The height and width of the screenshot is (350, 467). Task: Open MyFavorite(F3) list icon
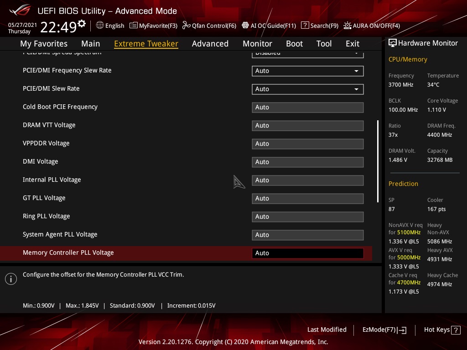[134, 26]
